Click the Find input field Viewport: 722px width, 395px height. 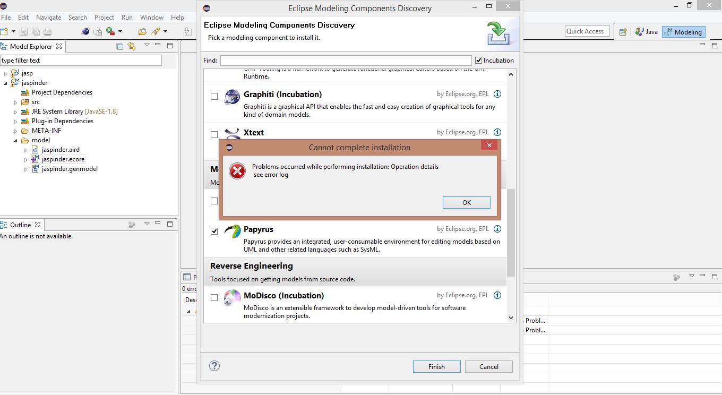346,61
